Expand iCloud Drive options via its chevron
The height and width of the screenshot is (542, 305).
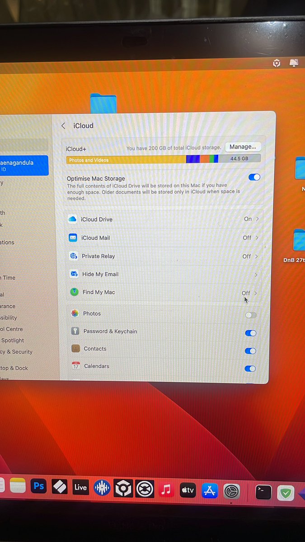[258, 219]
